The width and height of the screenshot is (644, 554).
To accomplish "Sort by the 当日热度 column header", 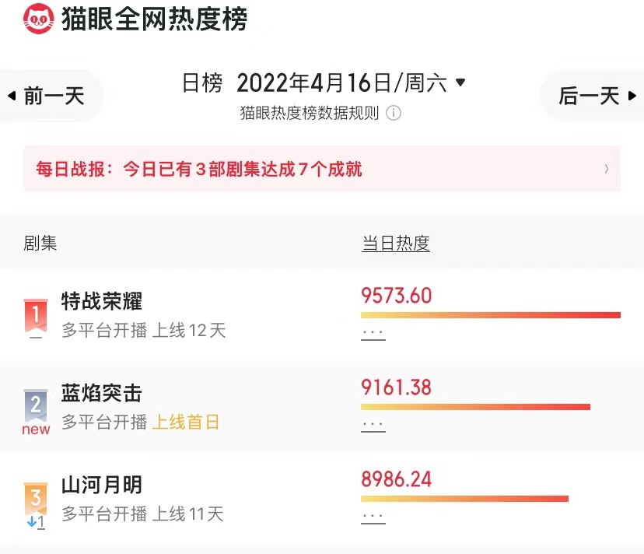I will [x=396, y=244].
